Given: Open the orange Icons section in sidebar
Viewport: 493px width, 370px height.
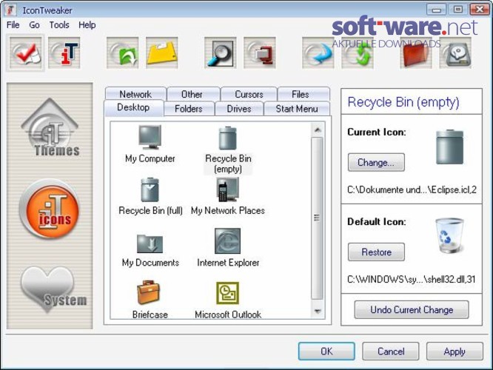Looking at the screenshot, I should pyautogui.click(x=50, y=209).
